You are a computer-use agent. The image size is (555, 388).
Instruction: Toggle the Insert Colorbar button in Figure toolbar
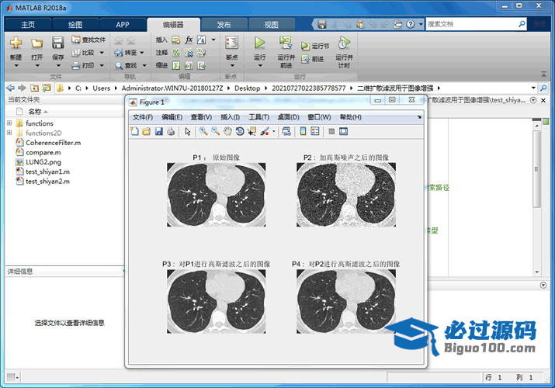point(304,131)
